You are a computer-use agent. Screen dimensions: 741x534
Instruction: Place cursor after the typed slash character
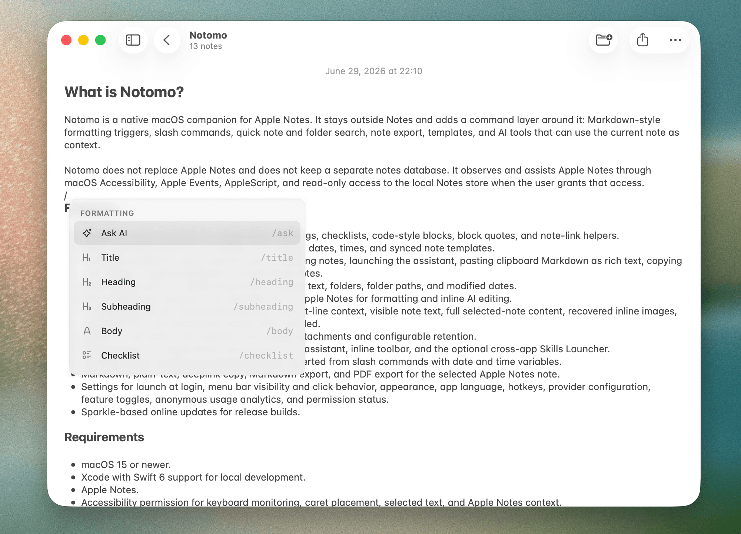coord(68,195)
